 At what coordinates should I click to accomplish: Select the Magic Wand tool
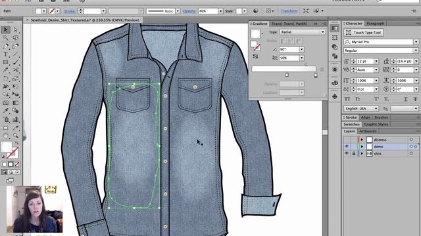[5, 38]
